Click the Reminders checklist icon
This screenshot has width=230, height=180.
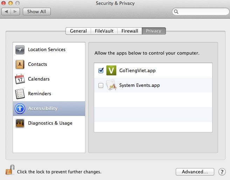tap(20, 94)
